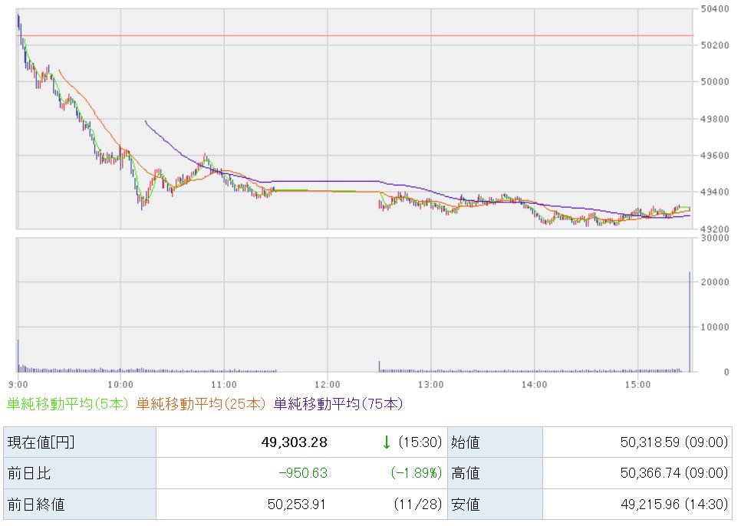
Task: Click the (-1.89%) percent change
Action: [x=415, y=473]
